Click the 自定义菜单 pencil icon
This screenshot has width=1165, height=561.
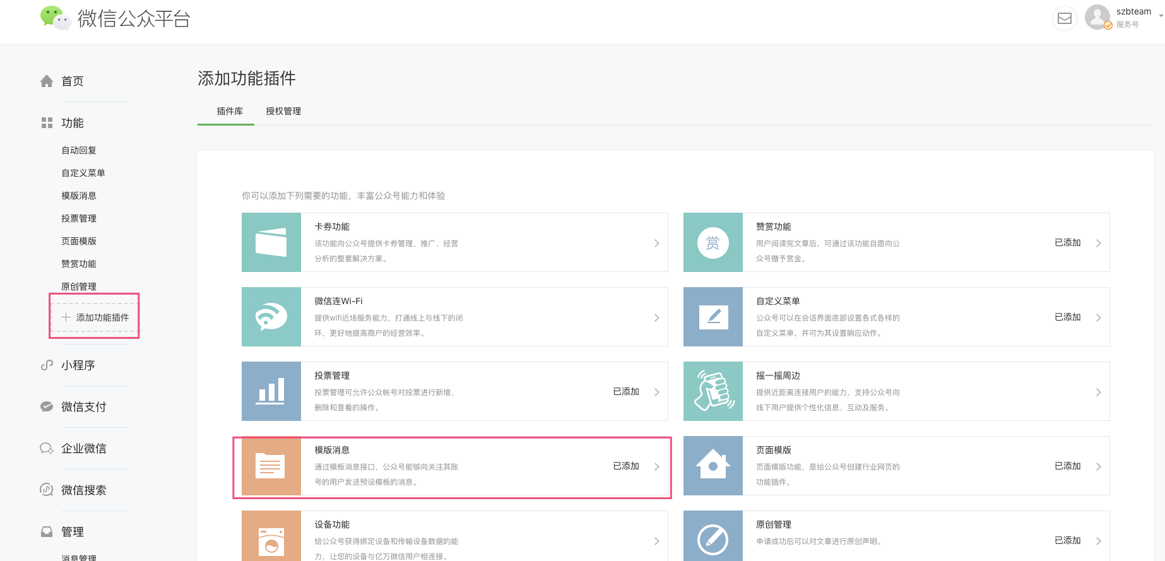click(x=713, y=317)
